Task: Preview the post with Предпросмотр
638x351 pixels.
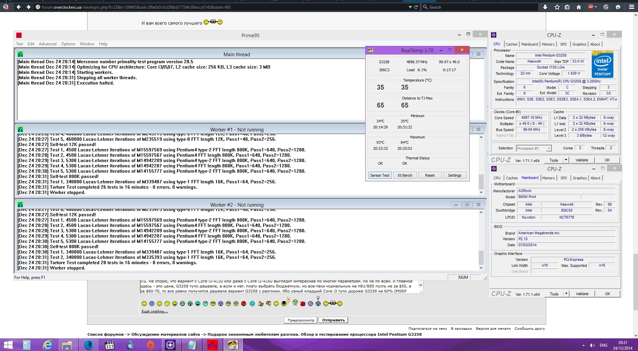Action: (x=301, y=320)
